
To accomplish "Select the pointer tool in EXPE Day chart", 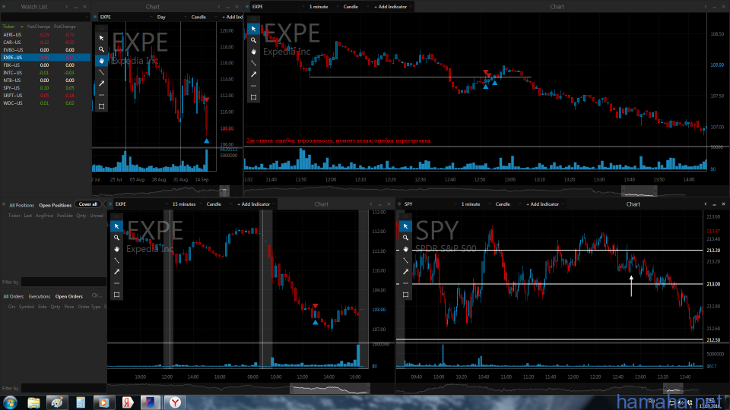I will click(101, 38).
